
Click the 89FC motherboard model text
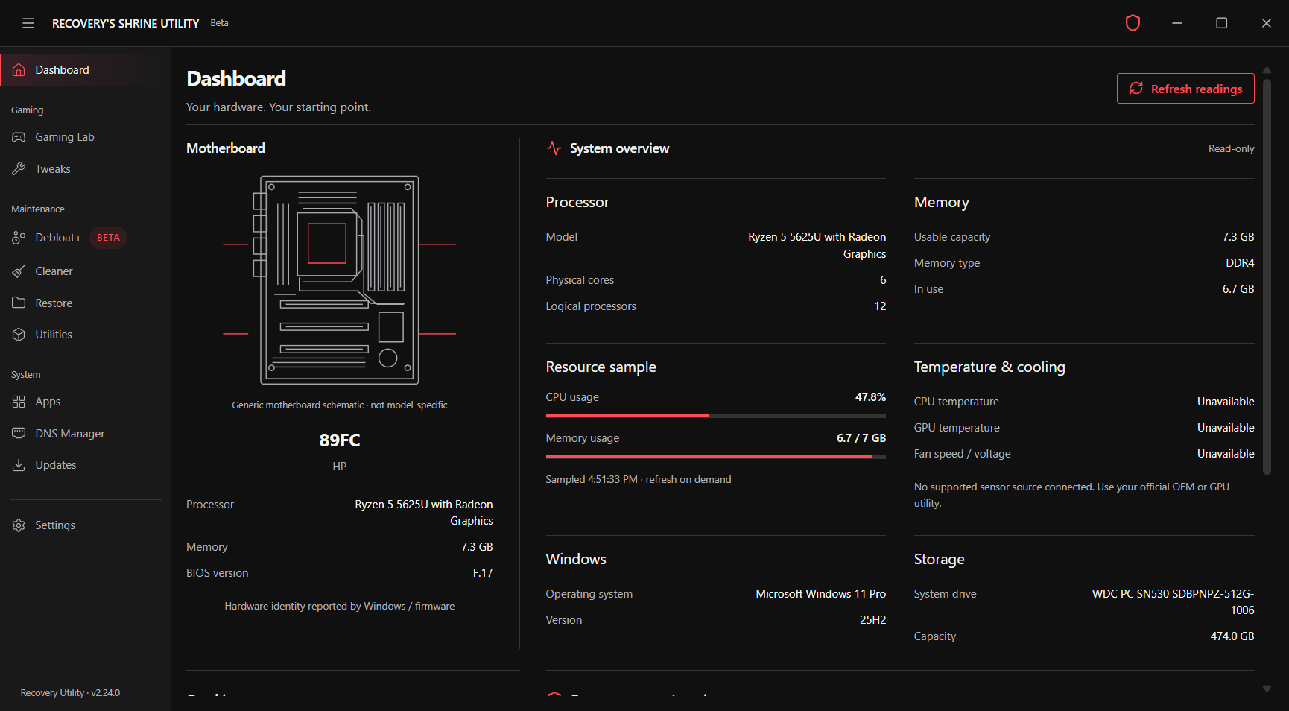coord(339,440)
